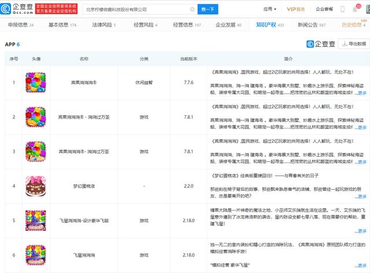This screenshot has width=370, height=273.
Task: Click the 休闲益智 category cell
Action: click(x=144, y=82)
